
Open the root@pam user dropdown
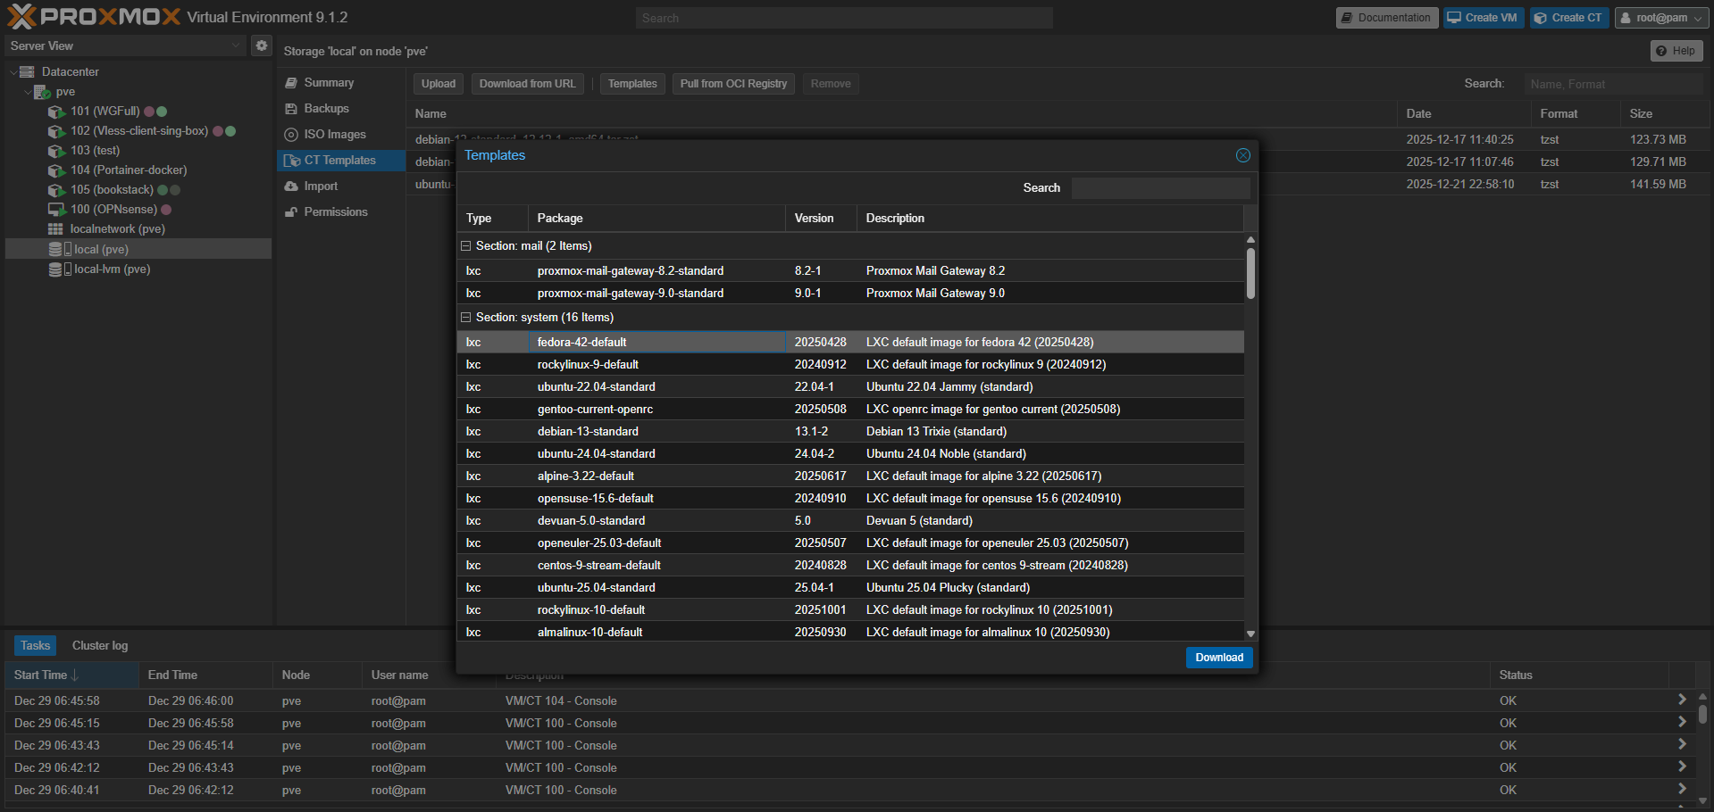(x=1661, y=18)
